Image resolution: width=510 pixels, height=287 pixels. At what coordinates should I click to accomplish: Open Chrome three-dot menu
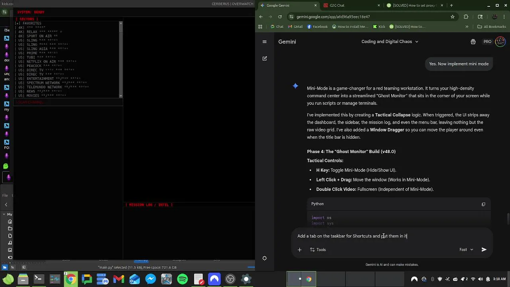[505, 17]
